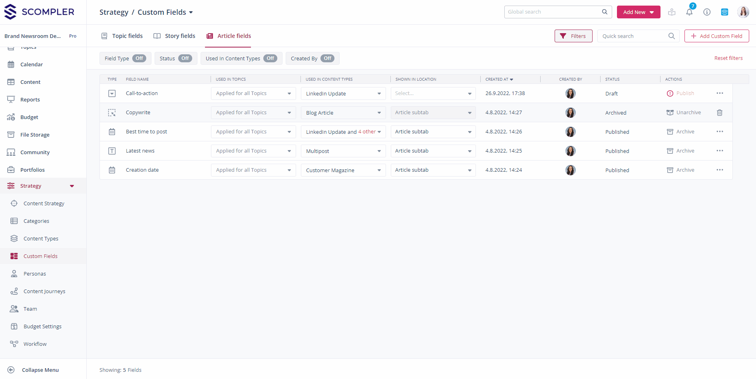This screenshot has height=379, width=756.
Task: Open more options for Call-to-action row
Action: tap(720, 93)
